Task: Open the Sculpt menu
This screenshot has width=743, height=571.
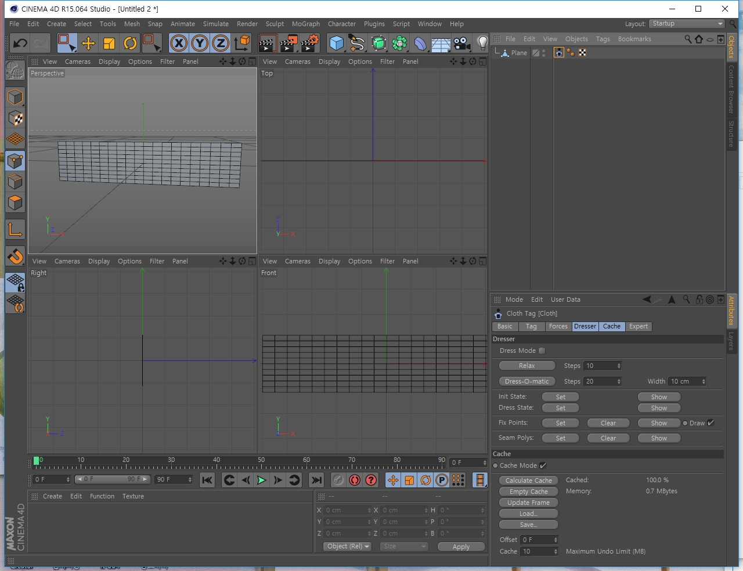Action: click(275, 24)
